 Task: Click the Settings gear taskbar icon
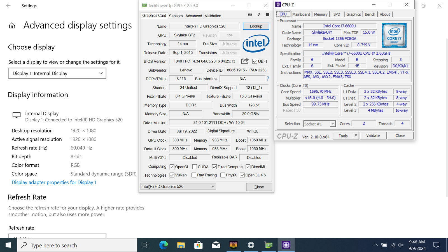[x=251, y=245]
